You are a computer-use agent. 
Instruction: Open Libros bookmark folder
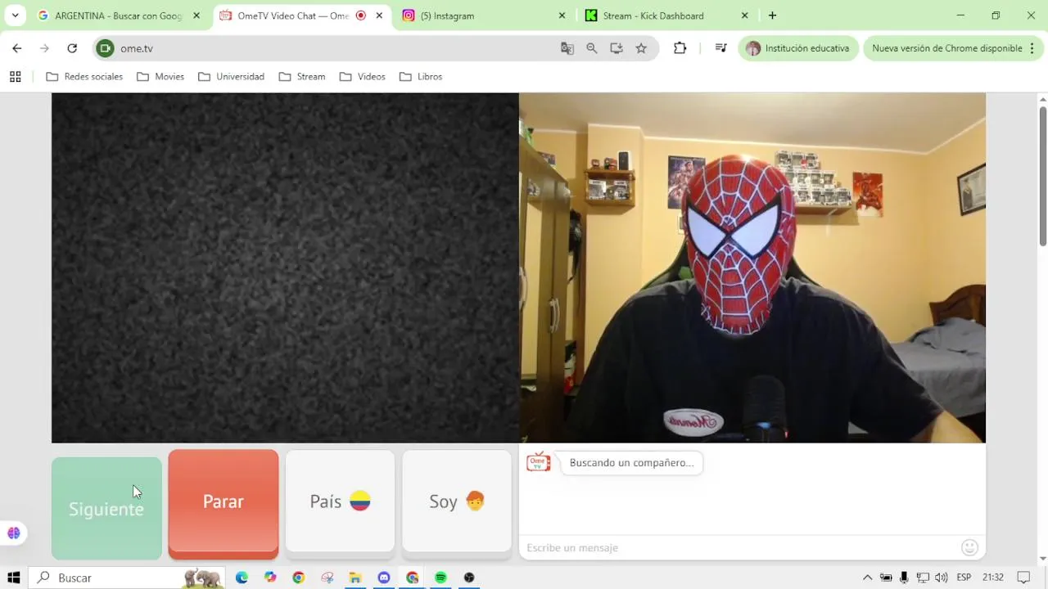coord(421,77)
